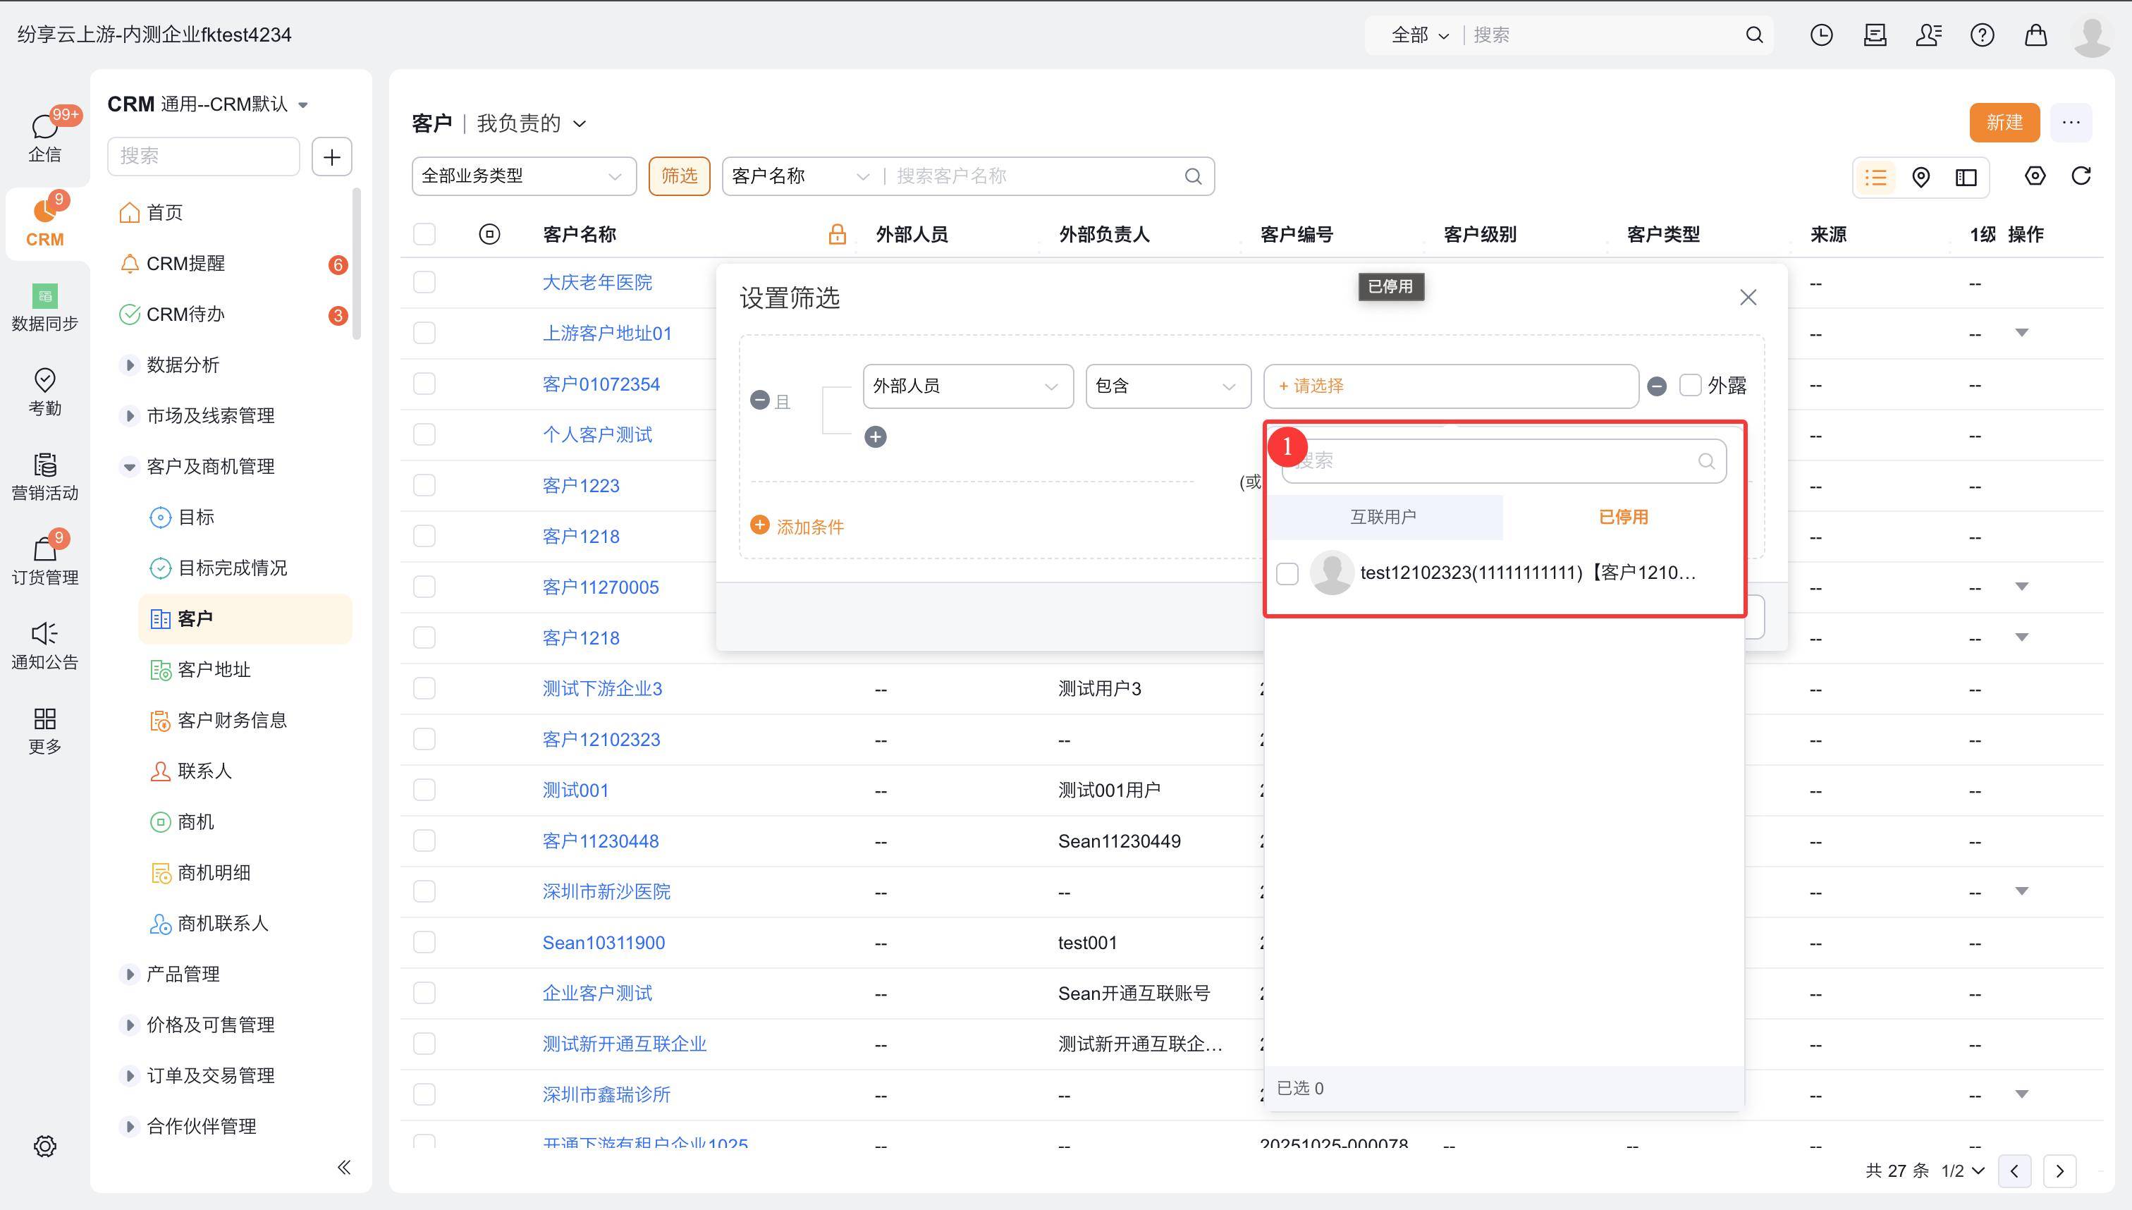Check the 外露 checkbox

[1690, 386]
